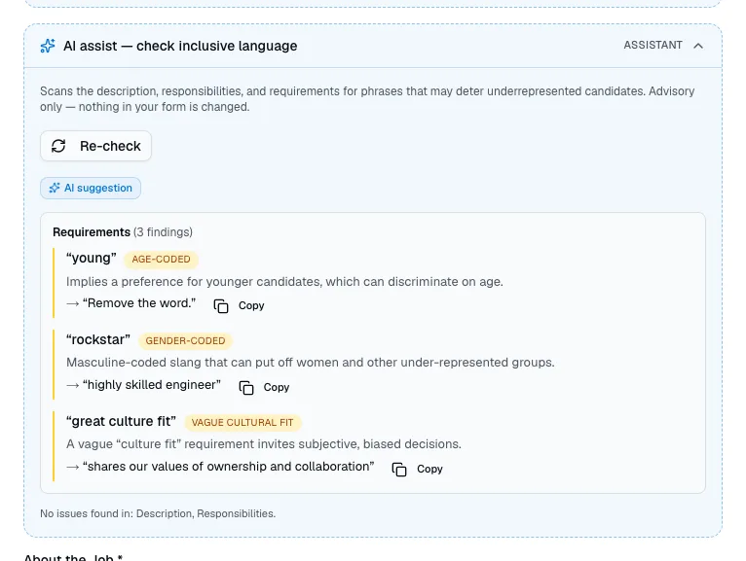Select the flagged word "young"
The width and height of the screenshot is (746, 561).
pyautogui.click(x=91, y=258)
